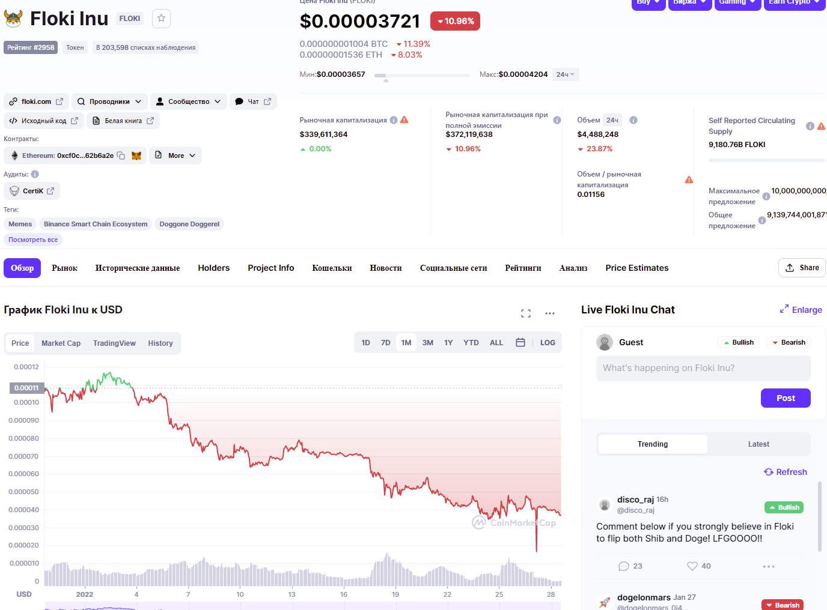Click info icon beside Общее предложение
827x610 pixels.
(762, 220)
